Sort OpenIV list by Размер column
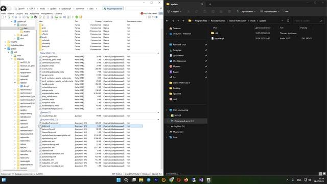The width and height of the screenshot is (327, 184). pyautogui.click(x=98, y=21)
